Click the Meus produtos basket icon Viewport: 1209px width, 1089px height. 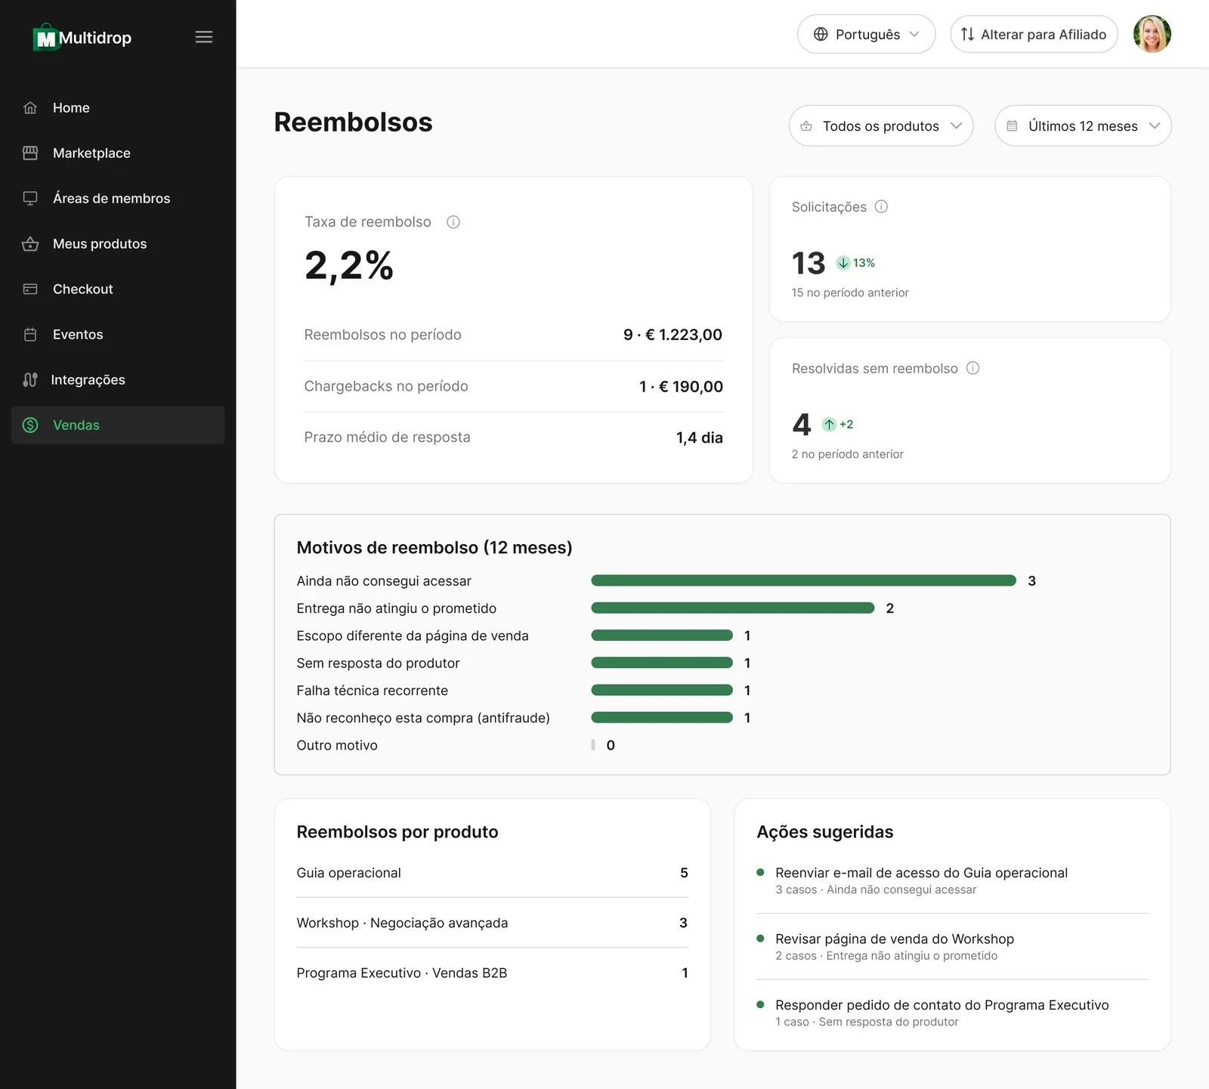30,244
